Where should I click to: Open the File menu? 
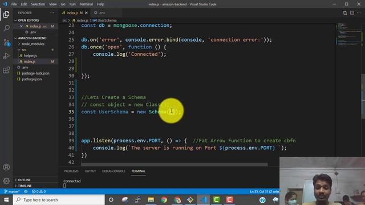tap(14, 4)
